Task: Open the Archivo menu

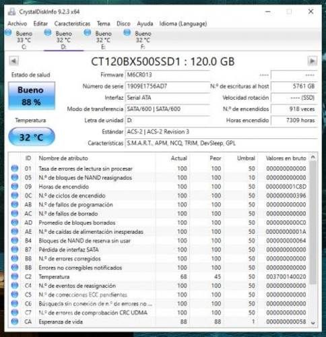Action: pos(18,24)
